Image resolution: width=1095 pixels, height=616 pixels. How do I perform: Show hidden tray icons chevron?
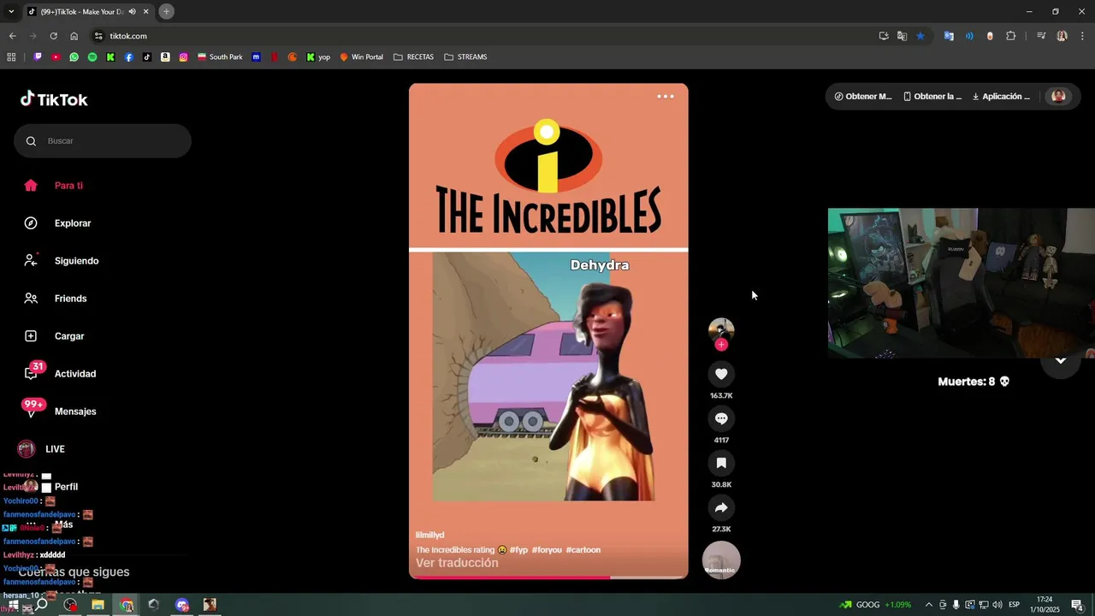929,605
